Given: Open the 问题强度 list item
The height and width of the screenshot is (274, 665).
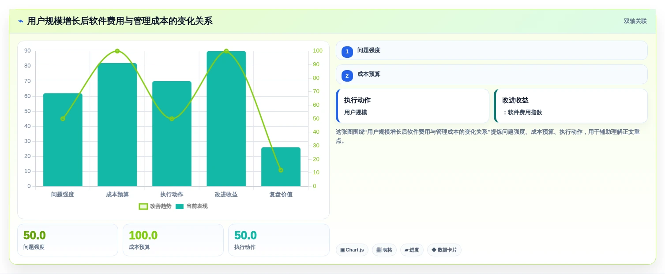Looking at the screenshot, I should (492, 50).
